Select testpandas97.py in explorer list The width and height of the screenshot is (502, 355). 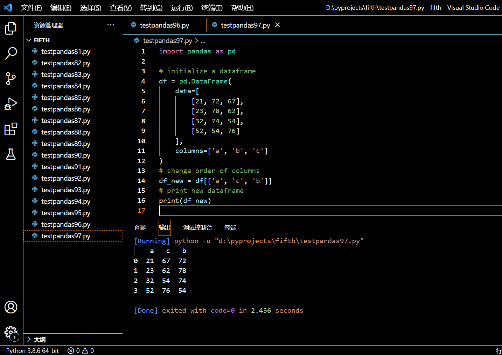point(73,236)
